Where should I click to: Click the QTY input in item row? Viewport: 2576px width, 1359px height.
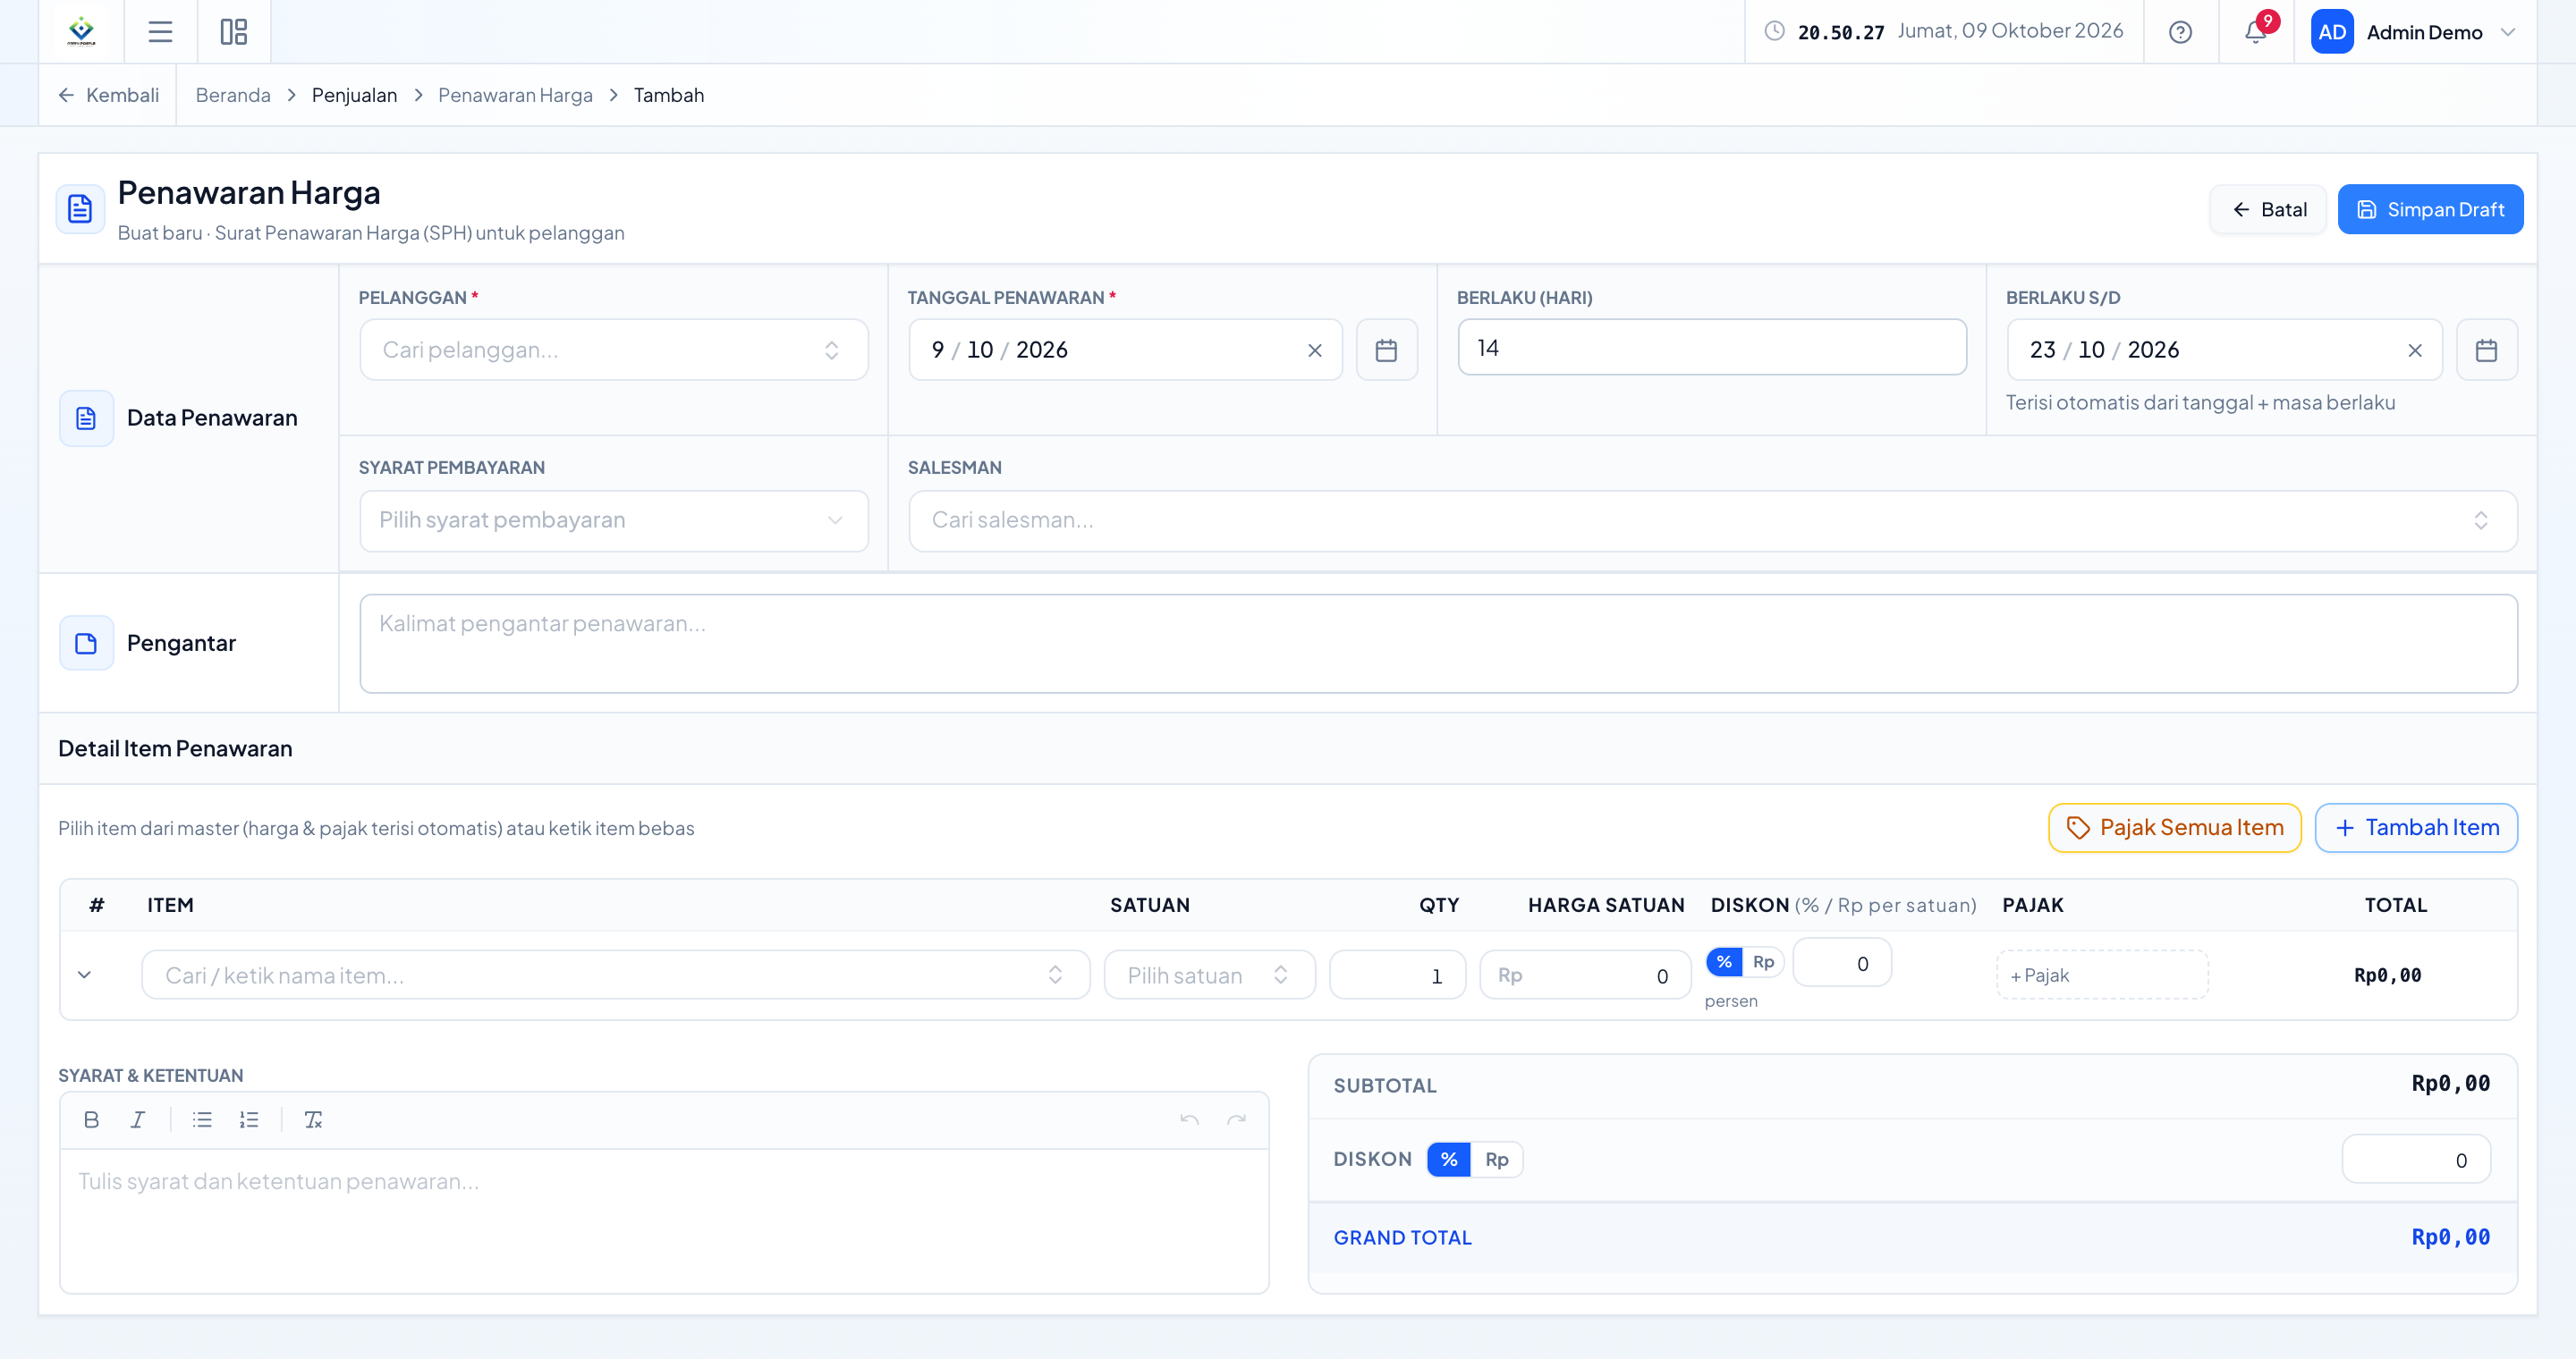pos(1397,975)
